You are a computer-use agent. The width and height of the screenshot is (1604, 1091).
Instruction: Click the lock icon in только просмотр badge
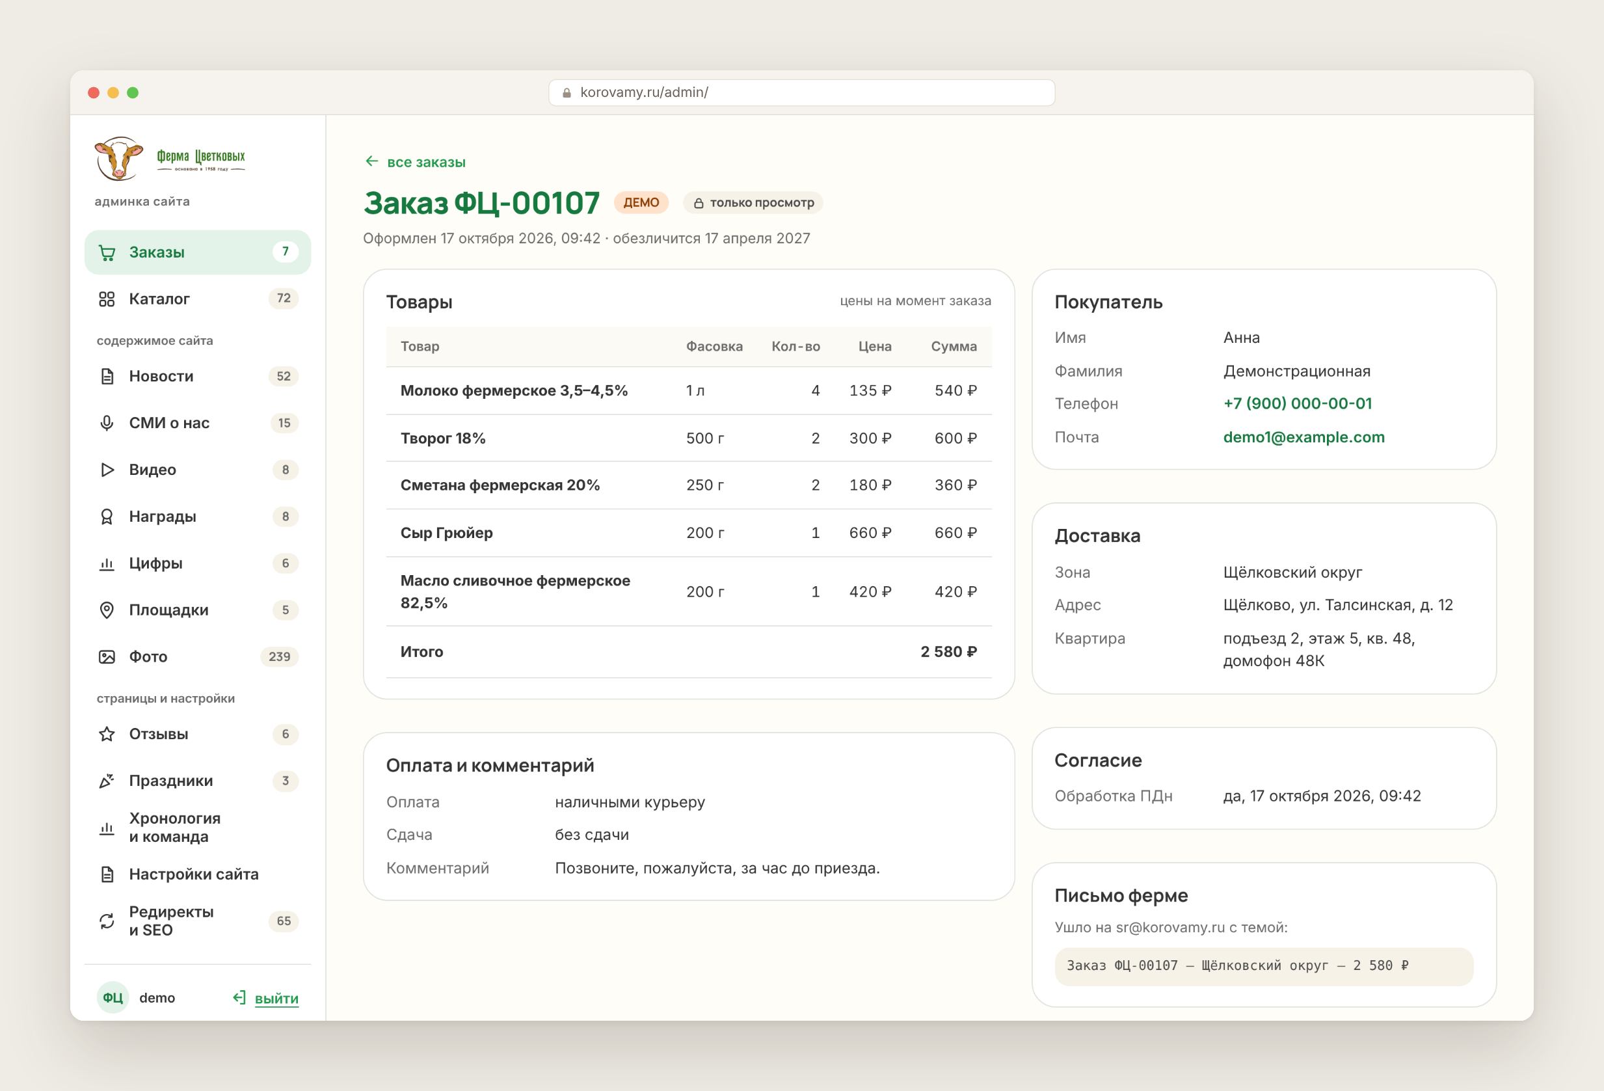699,203
